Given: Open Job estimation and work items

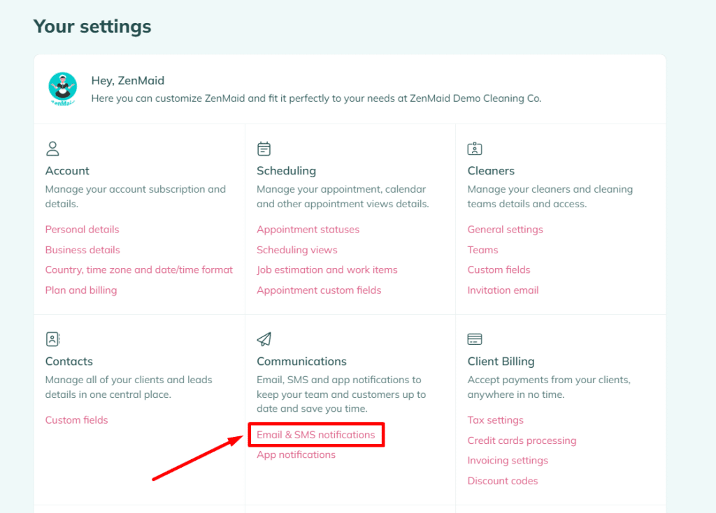Looking at the screenshot, I should [327, 270].
